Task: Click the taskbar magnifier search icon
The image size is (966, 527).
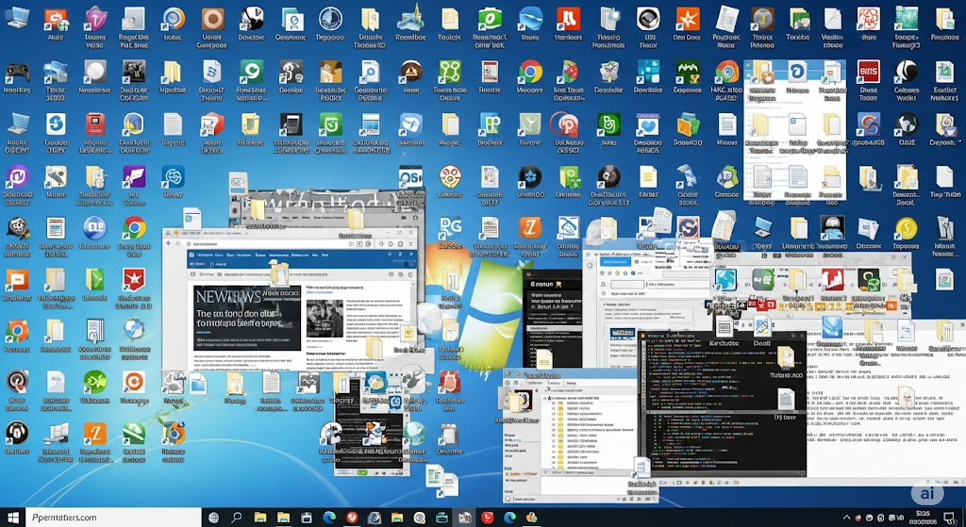Action: point(237,518)
